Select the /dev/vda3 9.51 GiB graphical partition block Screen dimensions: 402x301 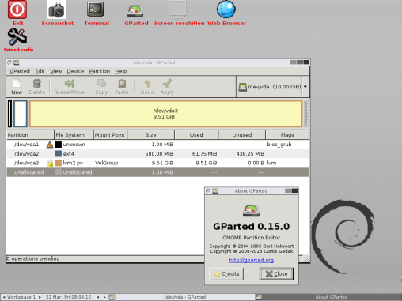coord(165,114)
